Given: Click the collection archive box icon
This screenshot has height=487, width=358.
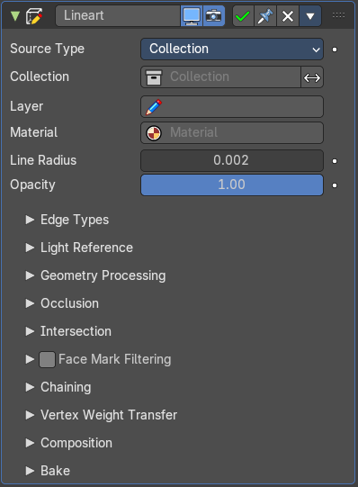Looking at the screenshot, I should [x=154, y=77].
